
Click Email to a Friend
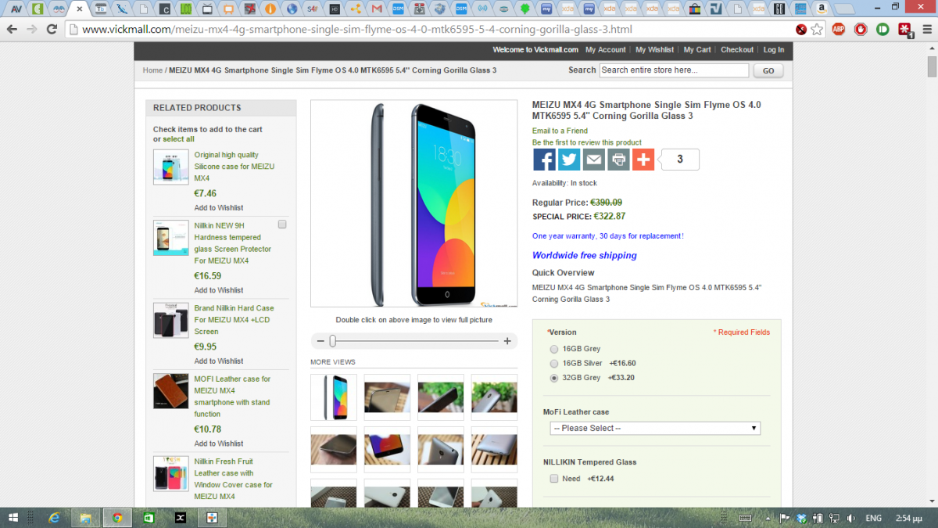point(560,131)
